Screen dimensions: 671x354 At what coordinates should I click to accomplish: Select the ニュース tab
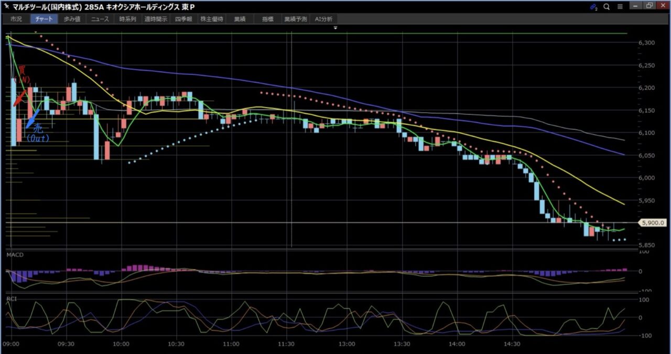point(100,19)
